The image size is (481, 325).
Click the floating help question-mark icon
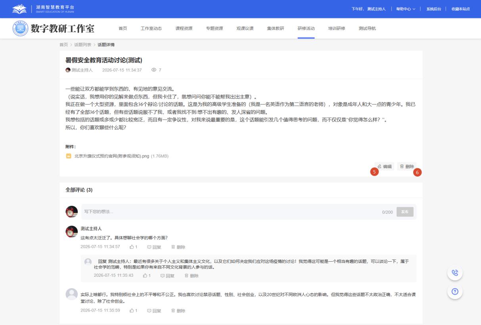tap(455, 291)
